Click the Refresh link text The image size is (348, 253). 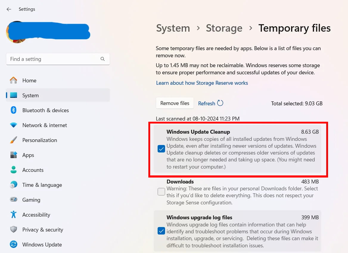tap(207, 104)
